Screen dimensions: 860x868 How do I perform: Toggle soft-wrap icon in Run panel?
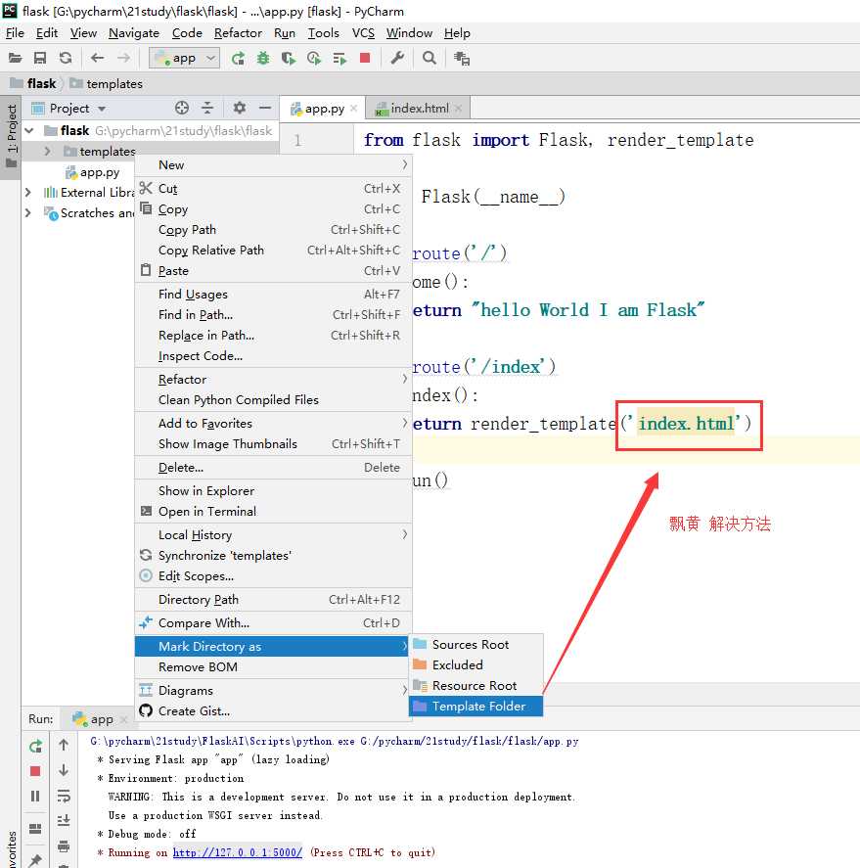64,796
